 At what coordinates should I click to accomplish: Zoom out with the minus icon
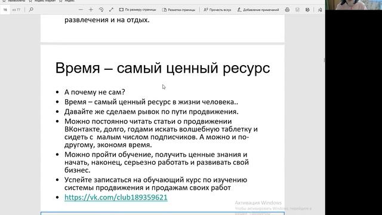[x=81, y=10]
